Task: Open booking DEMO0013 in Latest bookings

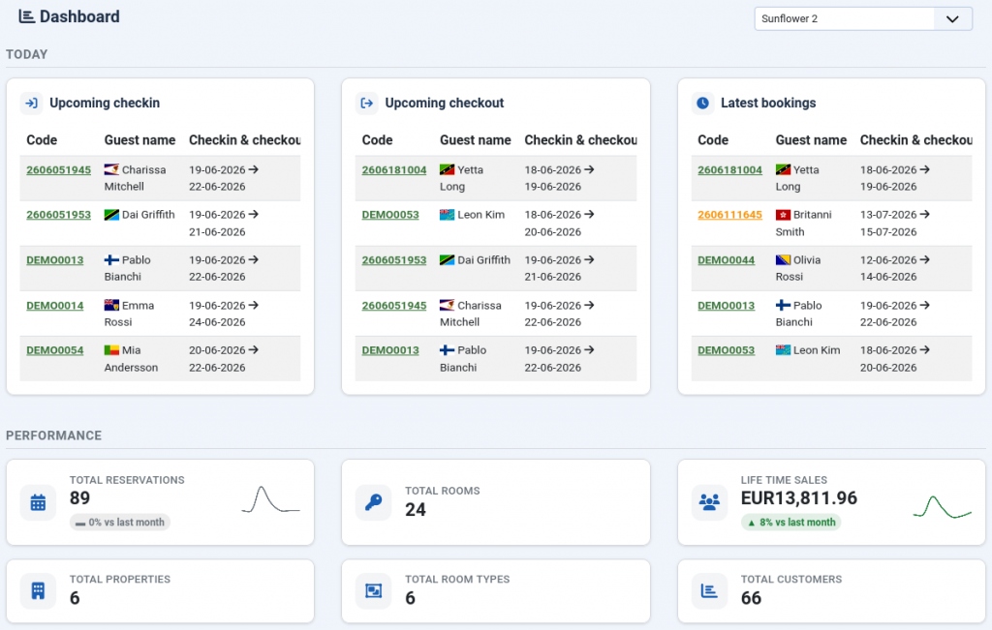Action: pos(727,306)
